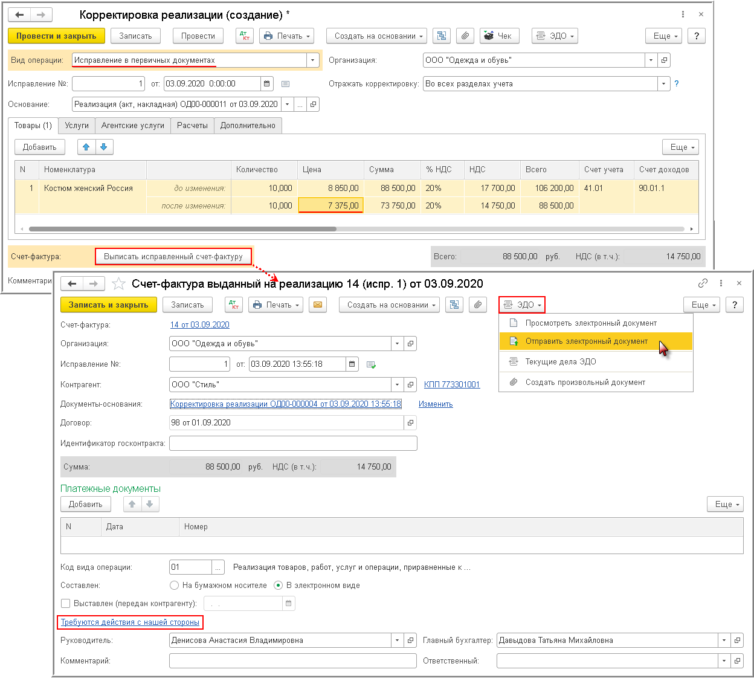The height and width of the screenshot is (678, 754).
Task: Open Создать на основании dropdown in Корректировка toolbar
Action: 376,36
